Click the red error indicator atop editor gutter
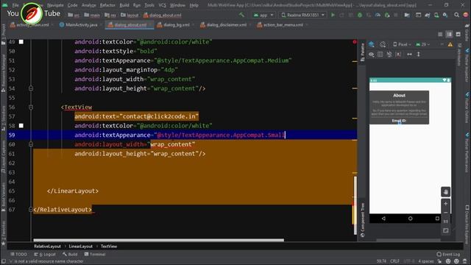Image resolution: width=471 pixels, height=265 pixels. (355, 42)
